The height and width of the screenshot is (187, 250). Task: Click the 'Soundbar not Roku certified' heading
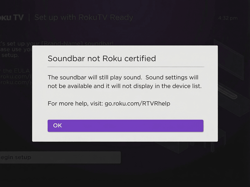102,58
